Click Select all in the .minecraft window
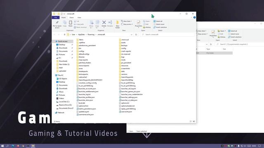The width and height of the screenshot is (264, 148). pyautogui.click(x=158, y=21)
